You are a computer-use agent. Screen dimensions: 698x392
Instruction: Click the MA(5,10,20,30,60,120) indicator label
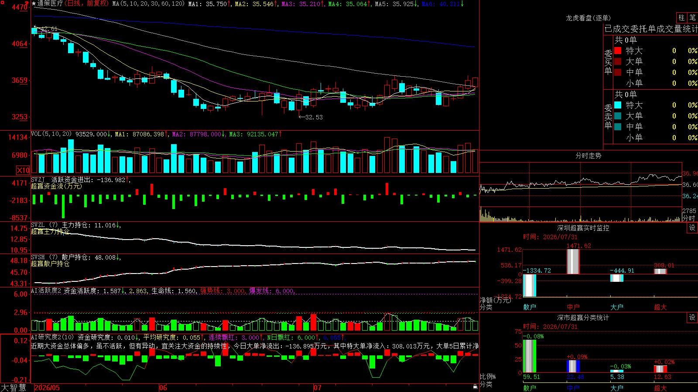pos(149,4)
